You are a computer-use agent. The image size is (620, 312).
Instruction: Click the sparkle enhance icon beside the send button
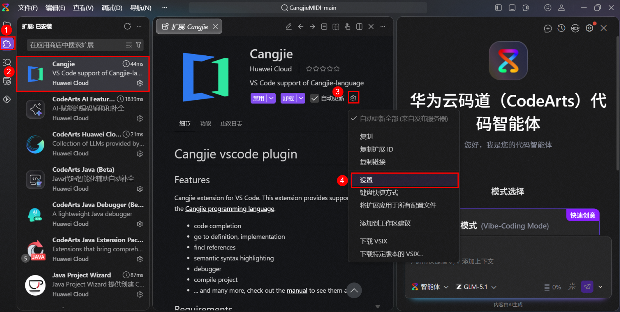572,287
